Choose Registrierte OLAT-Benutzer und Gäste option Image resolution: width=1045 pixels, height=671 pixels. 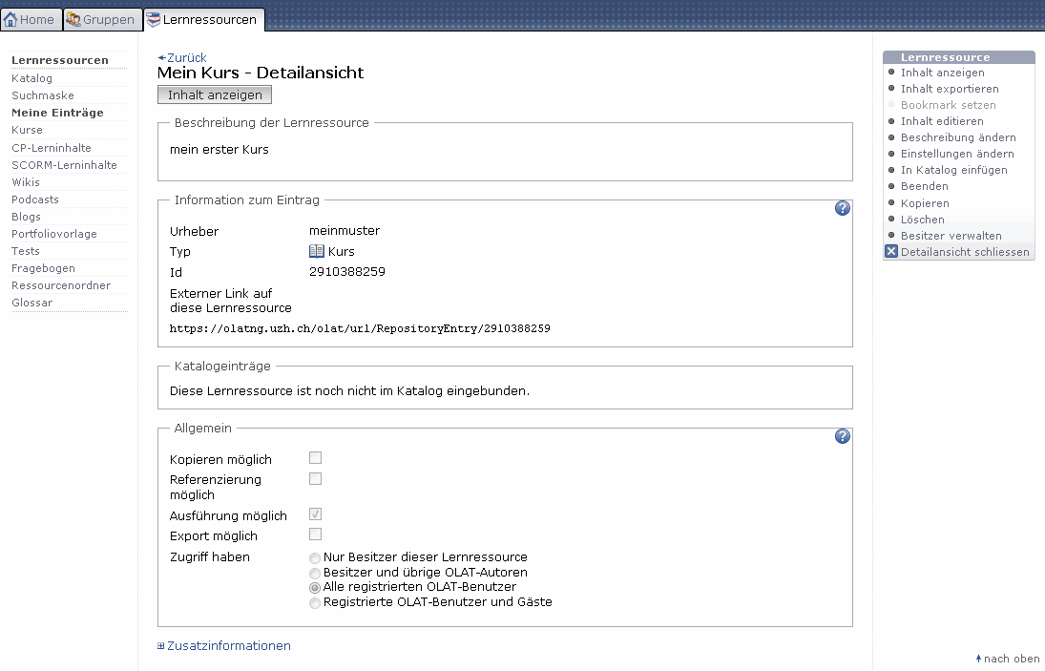click(x=315, y=603)
